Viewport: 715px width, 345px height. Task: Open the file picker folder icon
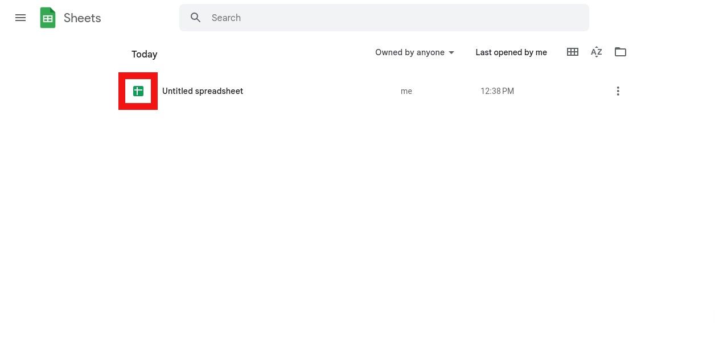[621, 52]
